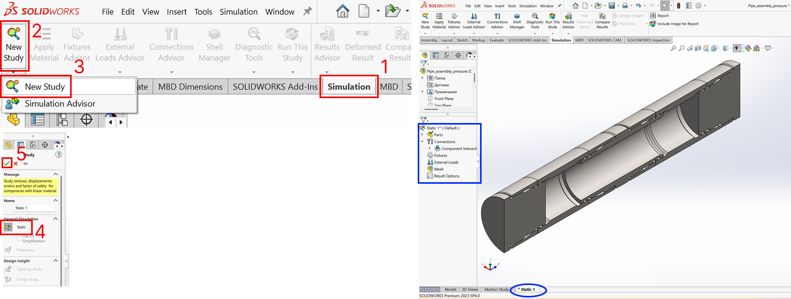Click Print icon in full SolidWorks window
The image size is (791, 299).
(x=625, y=5)
